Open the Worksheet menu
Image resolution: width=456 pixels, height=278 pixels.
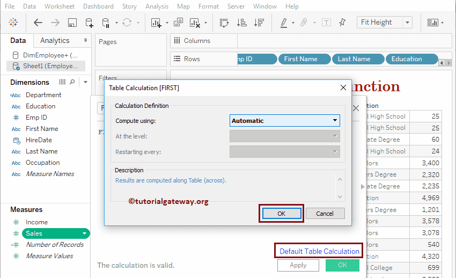point(60,6)
